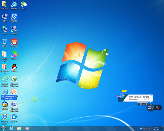Viewport: 164px width, 131px height.
Task: Toggle the WiFi status in floating widget
Action: pos(158,108)
